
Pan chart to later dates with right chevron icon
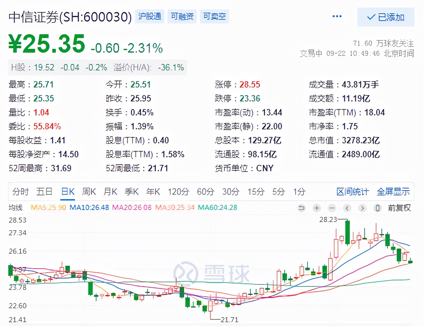click(x=362, y=208)
